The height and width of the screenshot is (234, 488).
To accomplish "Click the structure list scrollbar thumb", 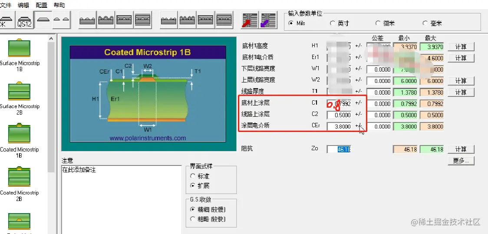I will [51, 107].
